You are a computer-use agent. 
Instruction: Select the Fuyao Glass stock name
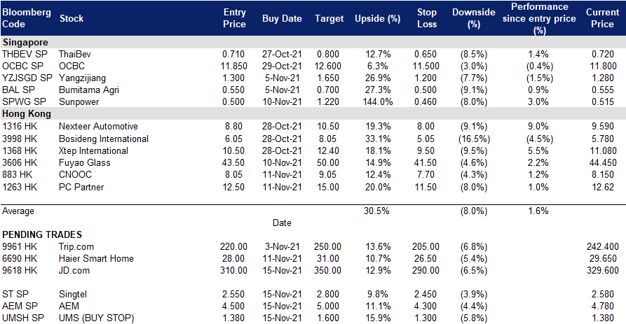85,162
